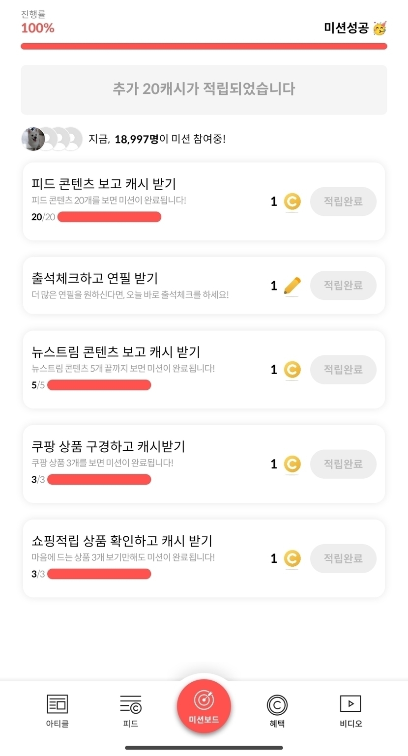Tap the pencil icon for 출석체크 mission
The image size is (408, 756).
(292, 286)
